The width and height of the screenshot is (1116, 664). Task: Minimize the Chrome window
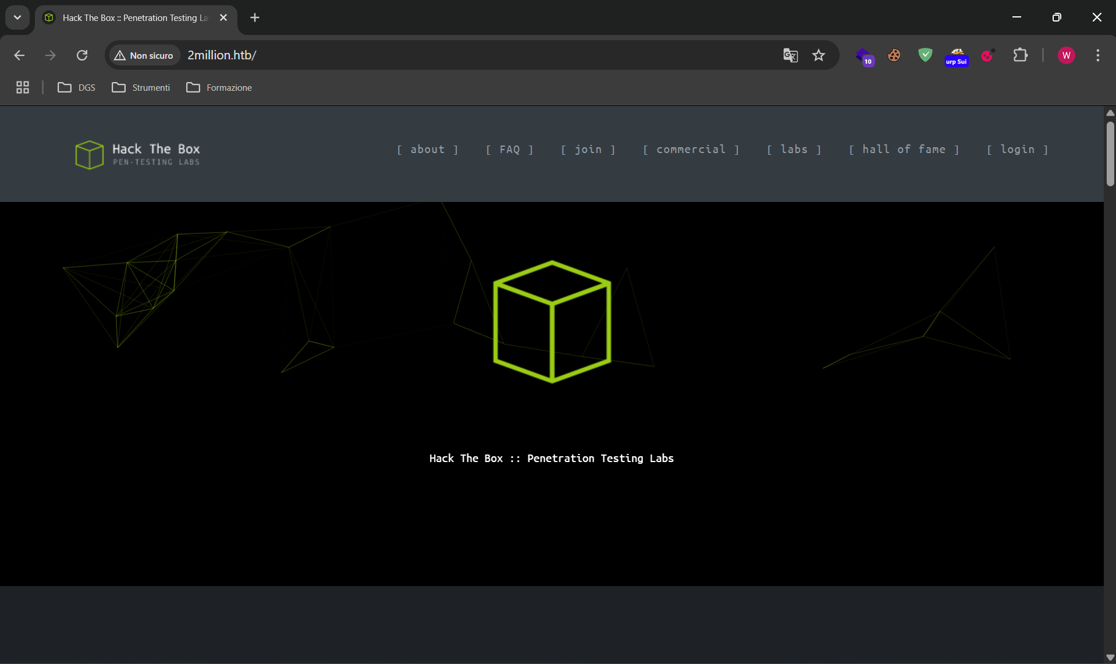pyautogui.click(x=1017, y=17)
